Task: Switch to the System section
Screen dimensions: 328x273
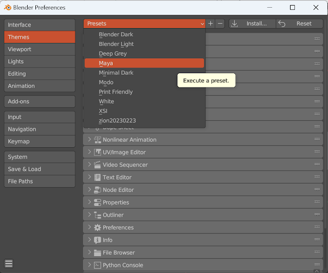Action: click(x=39, y=157)
